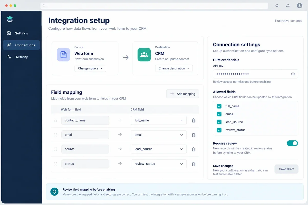Click the Connections link icon in sidebar

tap(9, 45)
